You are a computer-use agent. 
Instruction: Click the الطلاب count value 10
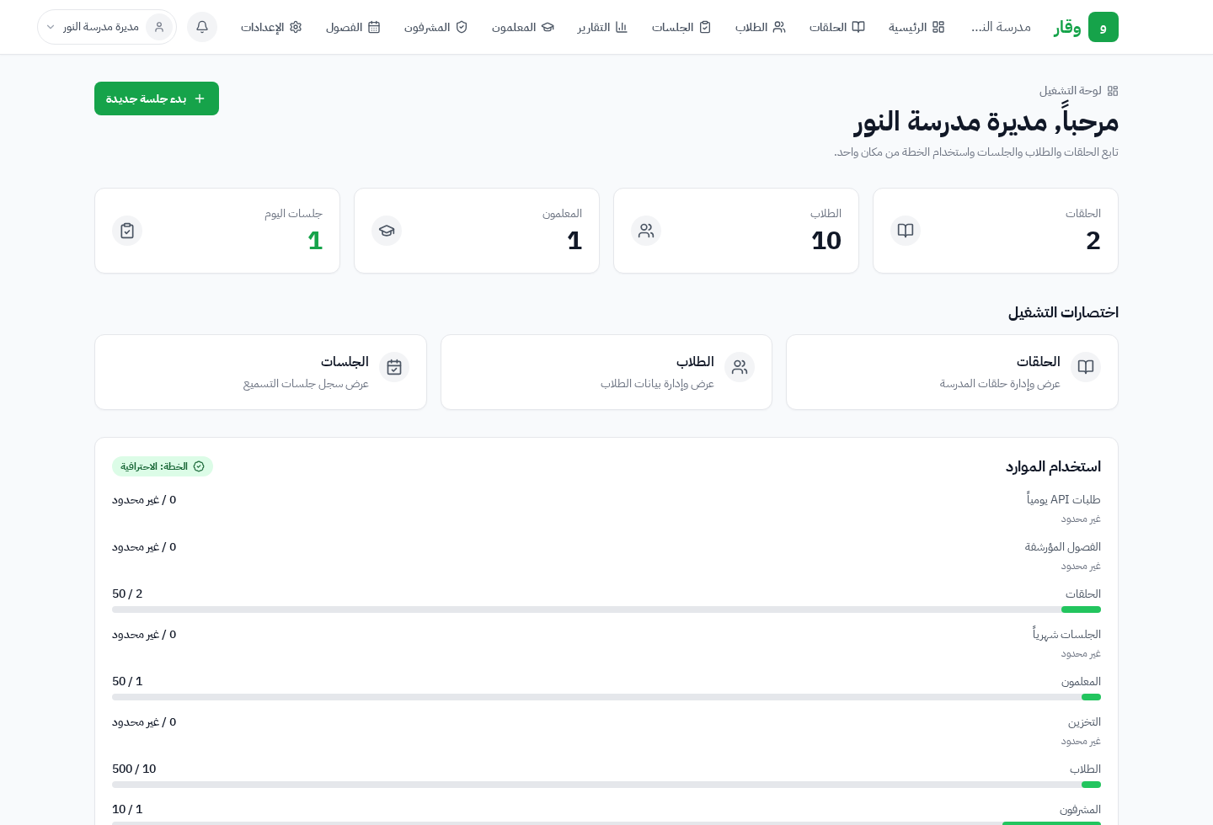pos(826,241)
